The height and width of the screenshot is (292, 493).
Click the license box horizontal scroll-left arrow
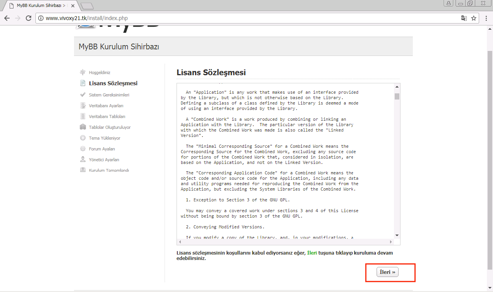point(180,242)
